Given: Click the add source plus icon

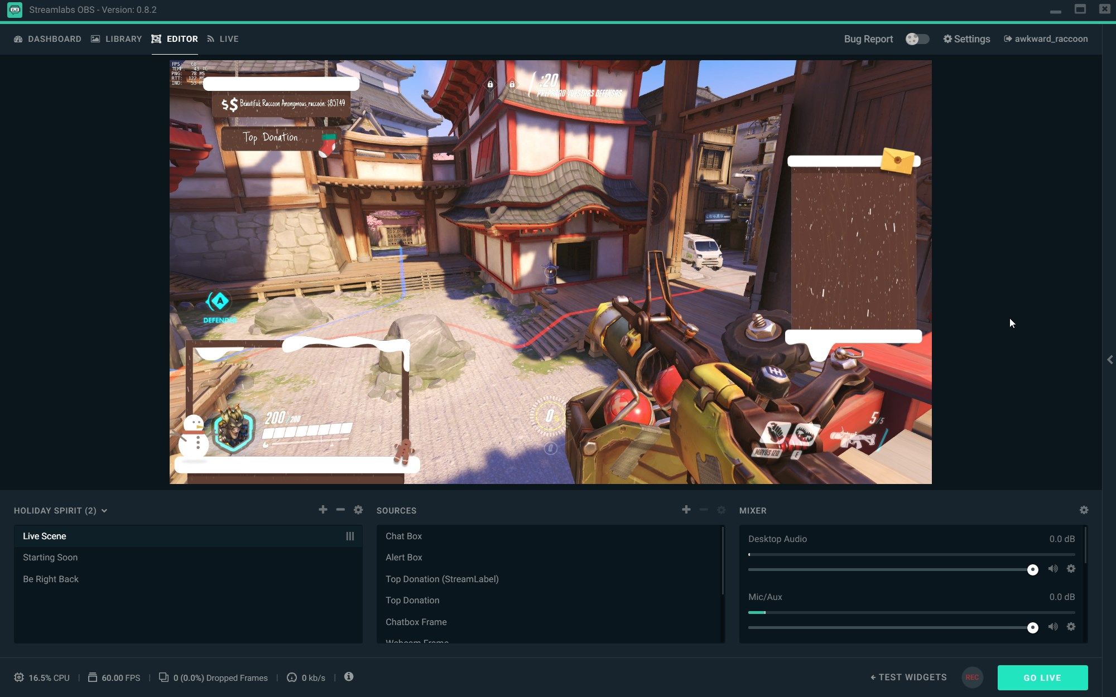Looking at the screenshot, I should point(686,510).
